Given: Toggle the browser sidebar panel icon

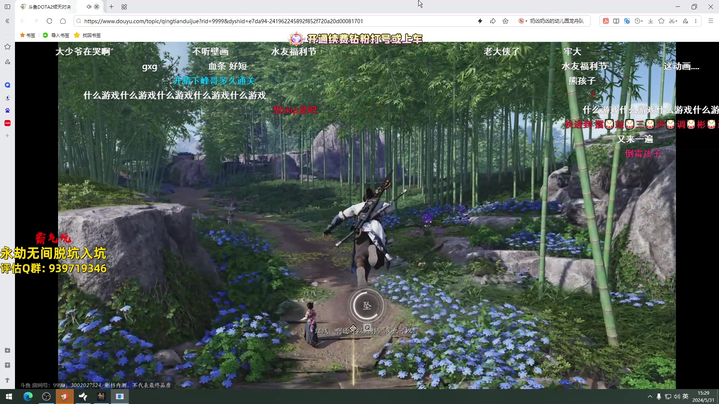Looking at the screenshot, I should click(7, 7).
